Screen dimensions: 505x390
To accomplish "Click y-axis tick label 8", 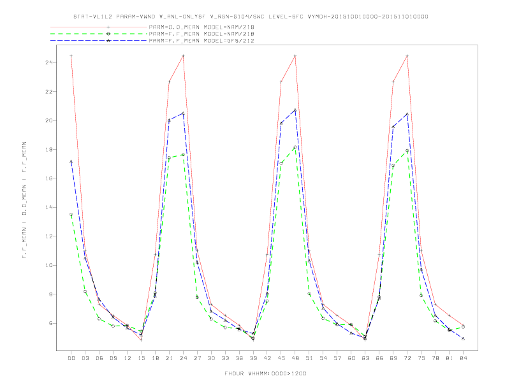I will (50, 294).
